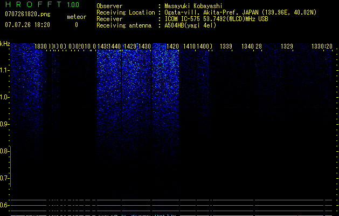Click the 'Receiver' field label
This screenshot has width=339, height=216.
point(109,19)
